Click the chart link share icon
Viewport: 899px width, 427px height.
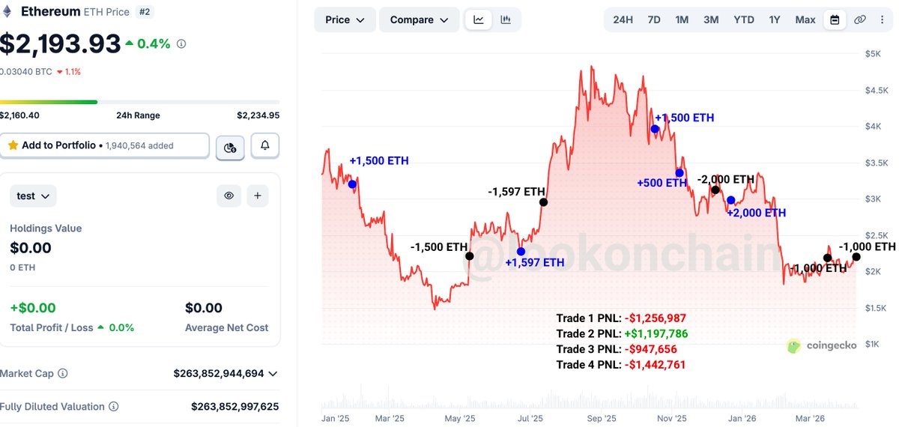pos(860,19)
